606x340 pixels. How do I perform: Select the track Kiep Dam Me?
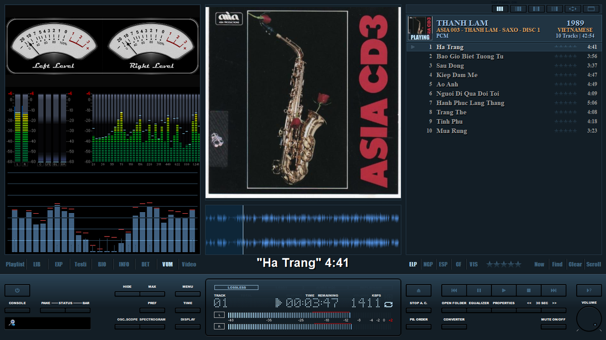[504, 75]
